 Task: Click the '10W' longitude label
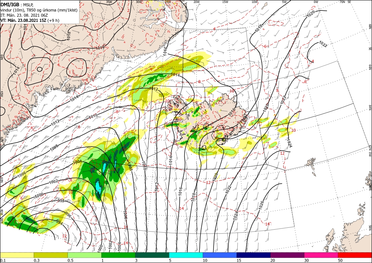click(x=255, y=2)
